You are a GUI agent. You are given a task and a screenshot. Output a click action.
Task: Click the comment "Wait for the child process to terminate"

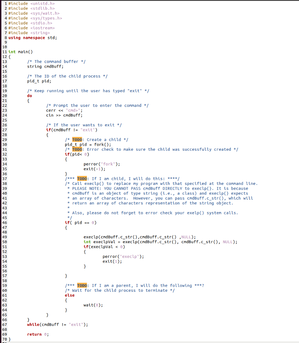click(120, 290)
